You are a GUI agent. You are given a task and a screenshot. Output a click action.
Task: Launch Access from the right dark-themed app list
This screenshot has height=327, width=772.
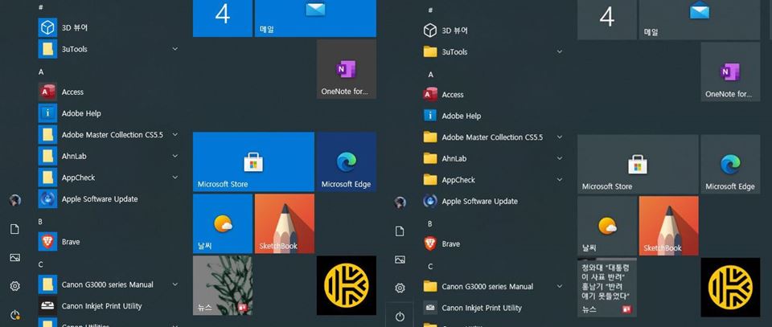tap(453, 95)
